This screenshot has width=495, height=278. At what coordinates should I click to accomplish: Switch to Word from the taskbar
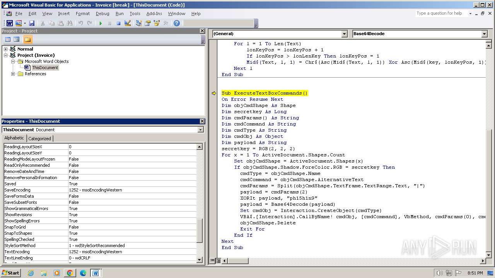coord(96,273)
